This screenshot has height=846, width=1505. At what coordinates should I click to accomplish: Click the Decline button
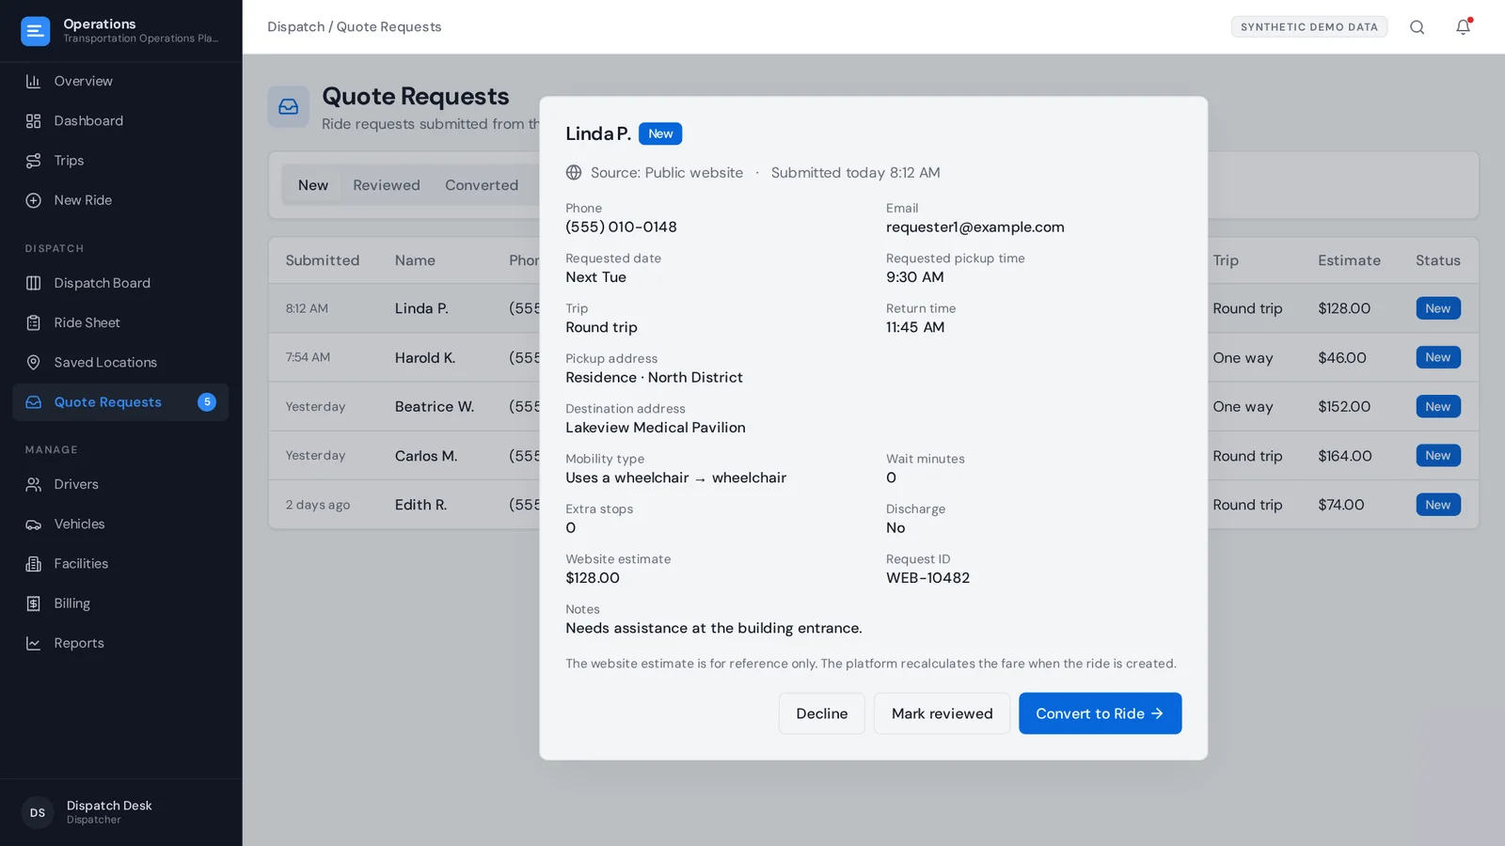click(821, 713)
